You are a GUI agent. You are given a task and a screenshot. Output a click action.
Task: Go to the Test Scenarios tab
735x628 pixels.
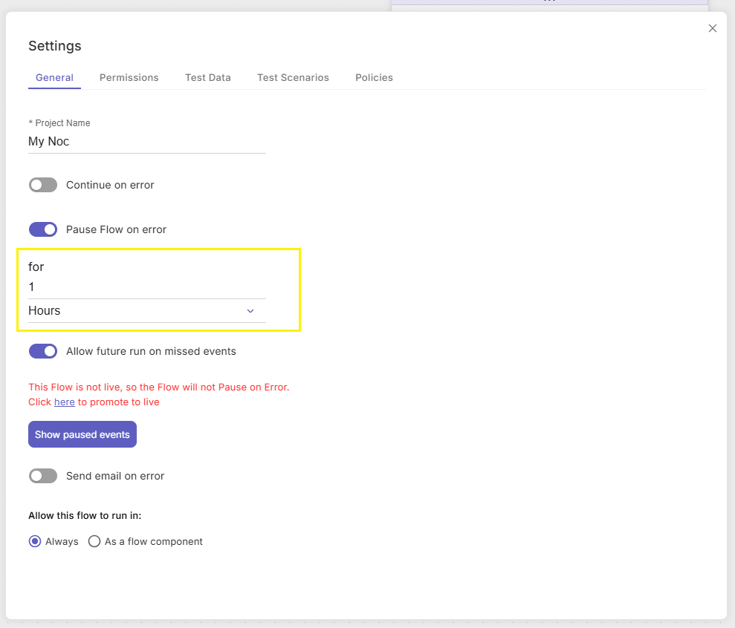pos(293,78)
